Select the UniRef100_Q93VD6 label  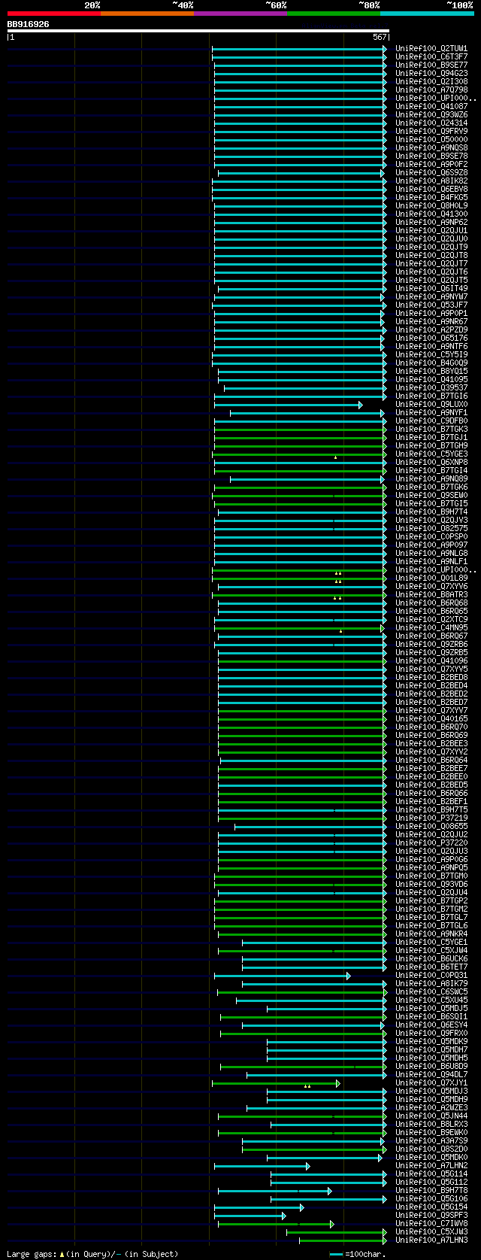[431, 884]
